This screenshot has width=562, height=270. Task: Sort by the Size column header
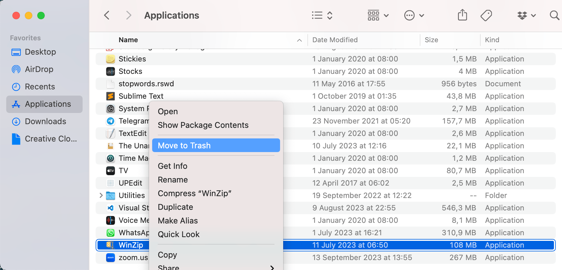[x=431, y=40]
